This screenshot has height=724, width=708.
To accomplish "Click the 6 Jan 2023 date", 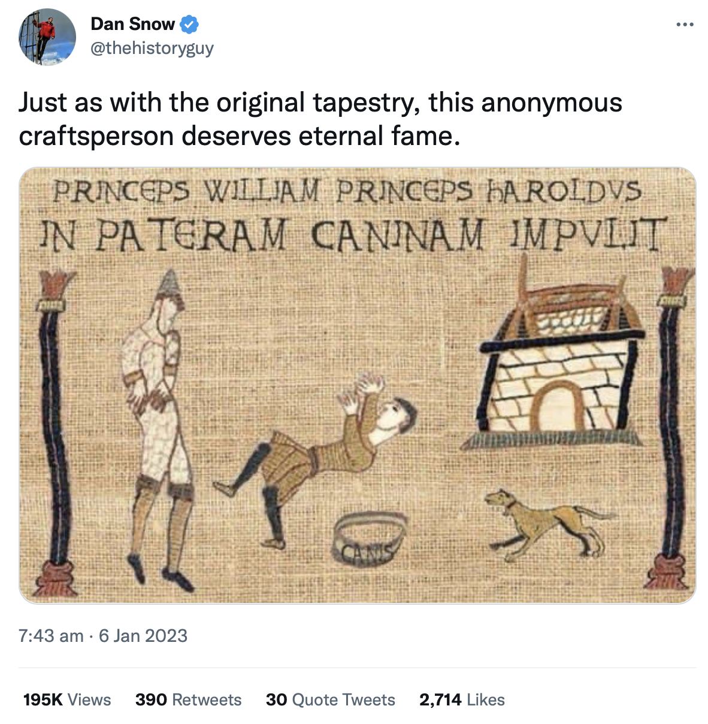I will 143,635.
